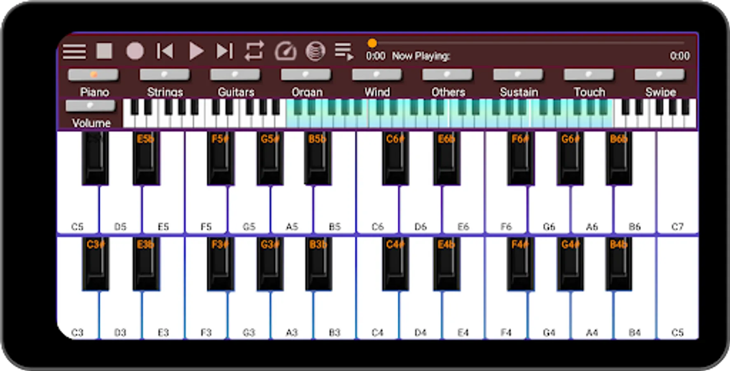
Task: Play the A6 white key
Action: click(592, 210)
